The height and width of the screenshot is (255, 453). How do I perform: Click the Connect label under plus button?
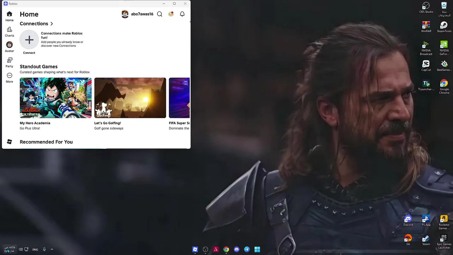[29, 53]
